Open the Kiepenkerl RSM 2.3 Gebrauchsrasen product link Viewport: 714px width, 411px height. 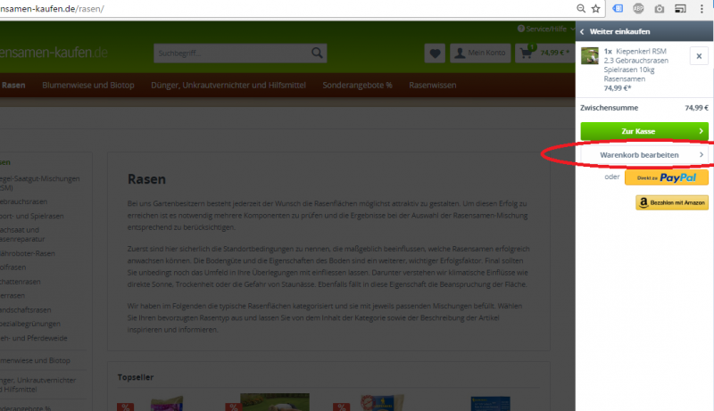click(635, 65)
